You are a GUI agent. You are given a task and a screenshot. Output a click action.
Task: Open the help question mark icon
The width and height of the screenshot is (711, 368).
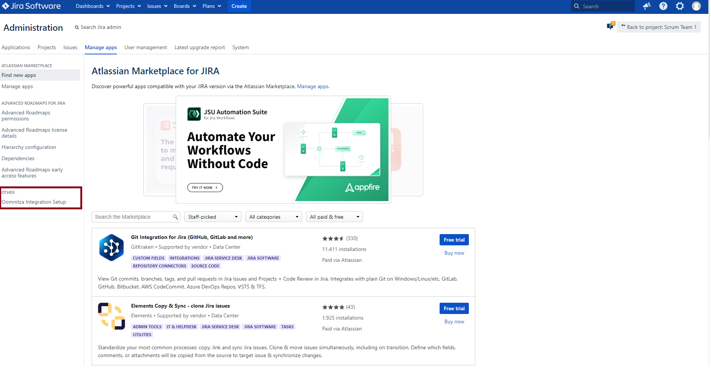pos(663,6)
